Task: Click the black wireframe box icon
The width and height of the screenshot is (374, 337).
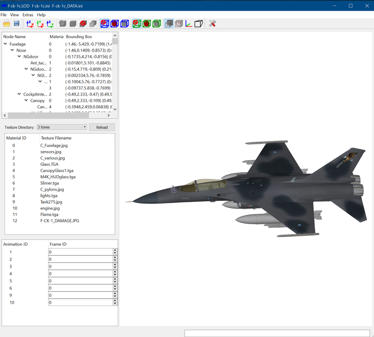Action: tap(199, 24)
